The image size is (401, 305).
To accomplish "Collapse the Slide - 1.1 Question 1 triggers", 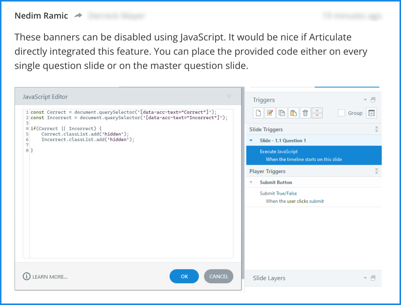I will click(x=251, y=140).
